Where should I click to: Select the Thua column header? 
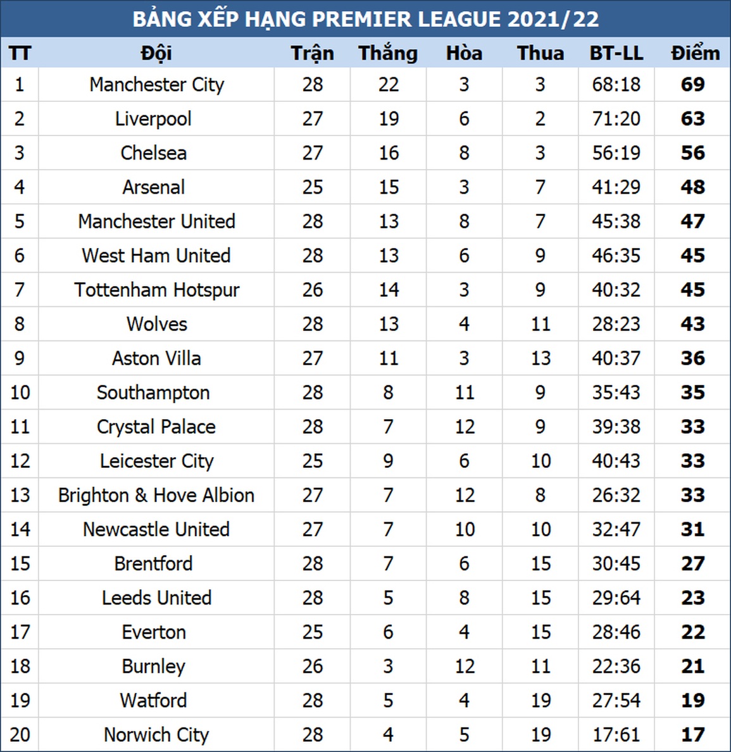click(540, 53)
